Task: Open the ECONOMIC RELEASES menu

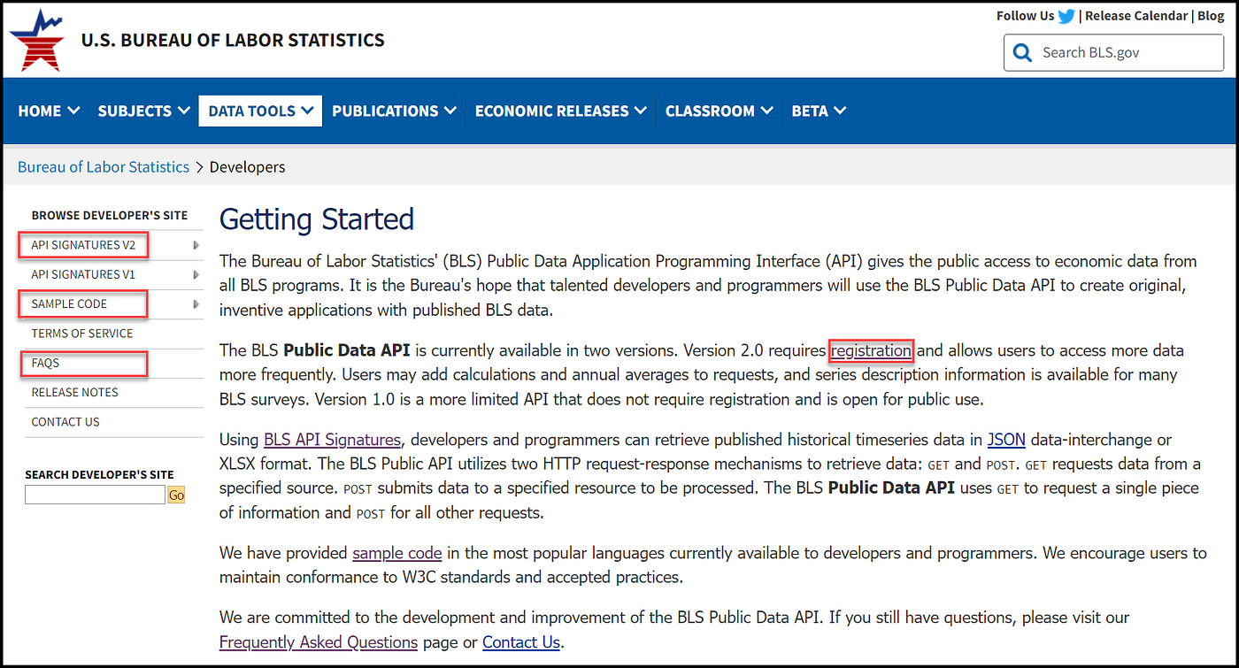Action: [x=561, y=111]
